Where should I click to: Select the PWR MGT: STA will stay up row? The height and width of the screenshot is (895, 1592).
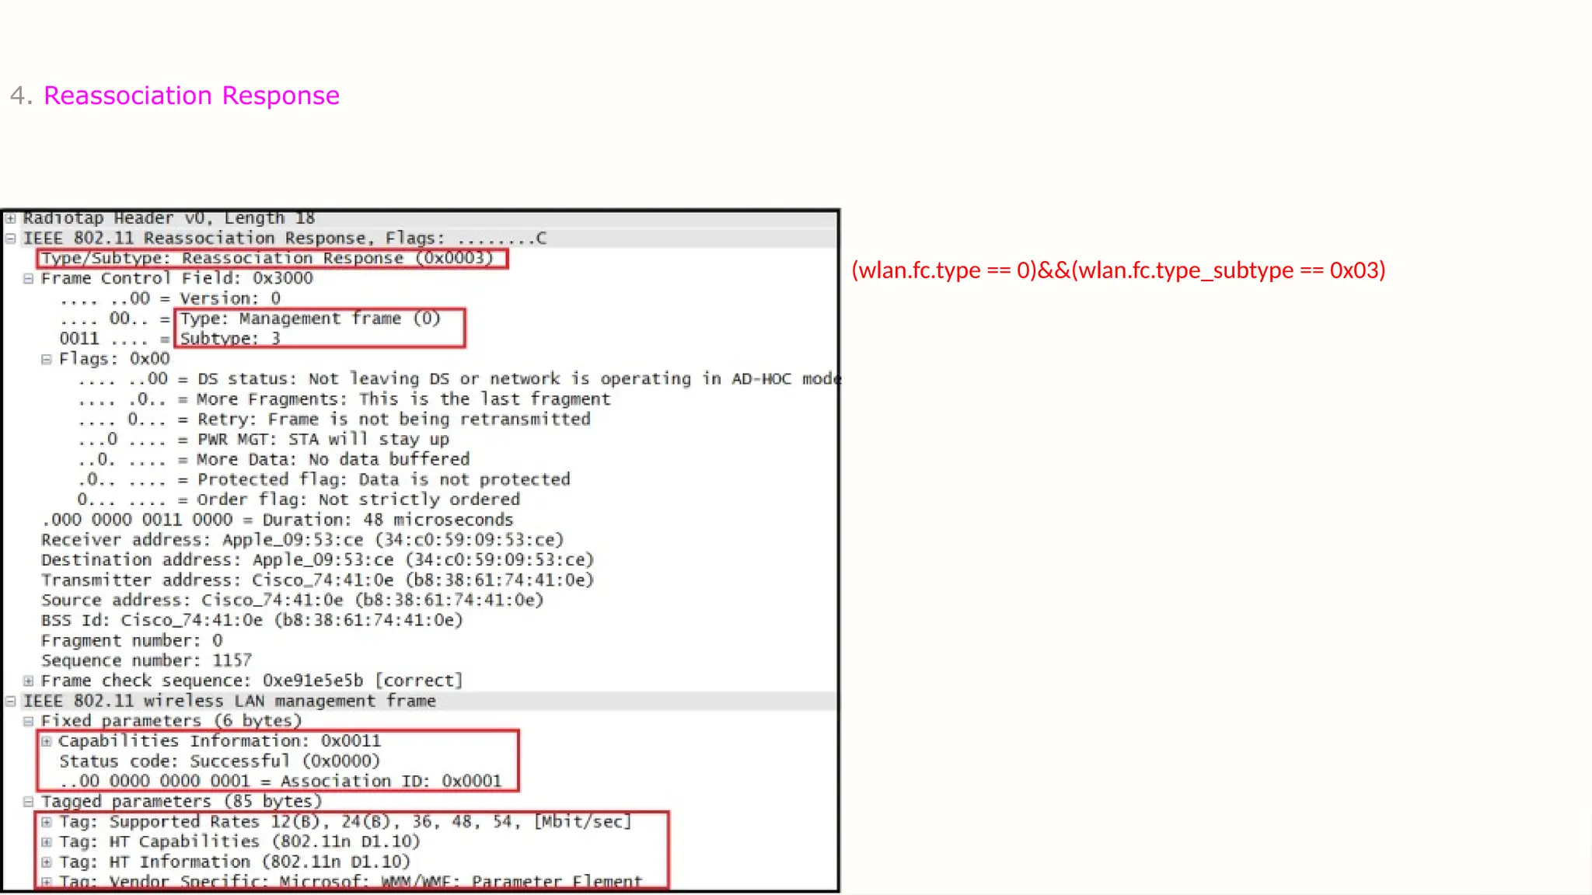click(x=264, y=440)
